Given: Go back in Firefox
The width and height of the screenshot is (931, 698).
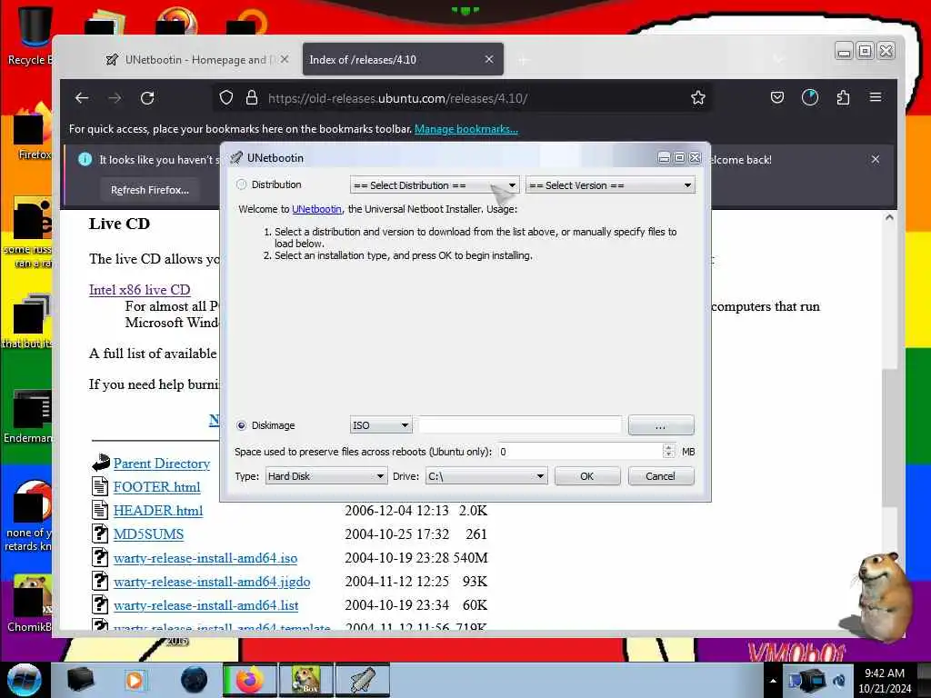Looking at the screenshot, I should 82,98.
